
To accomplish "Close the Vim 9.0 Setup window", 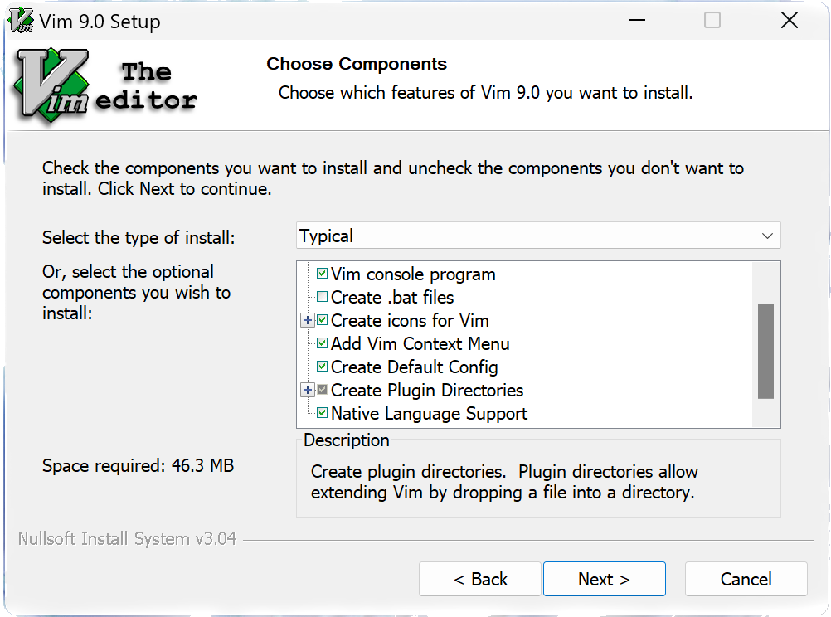I will point(789,22).
